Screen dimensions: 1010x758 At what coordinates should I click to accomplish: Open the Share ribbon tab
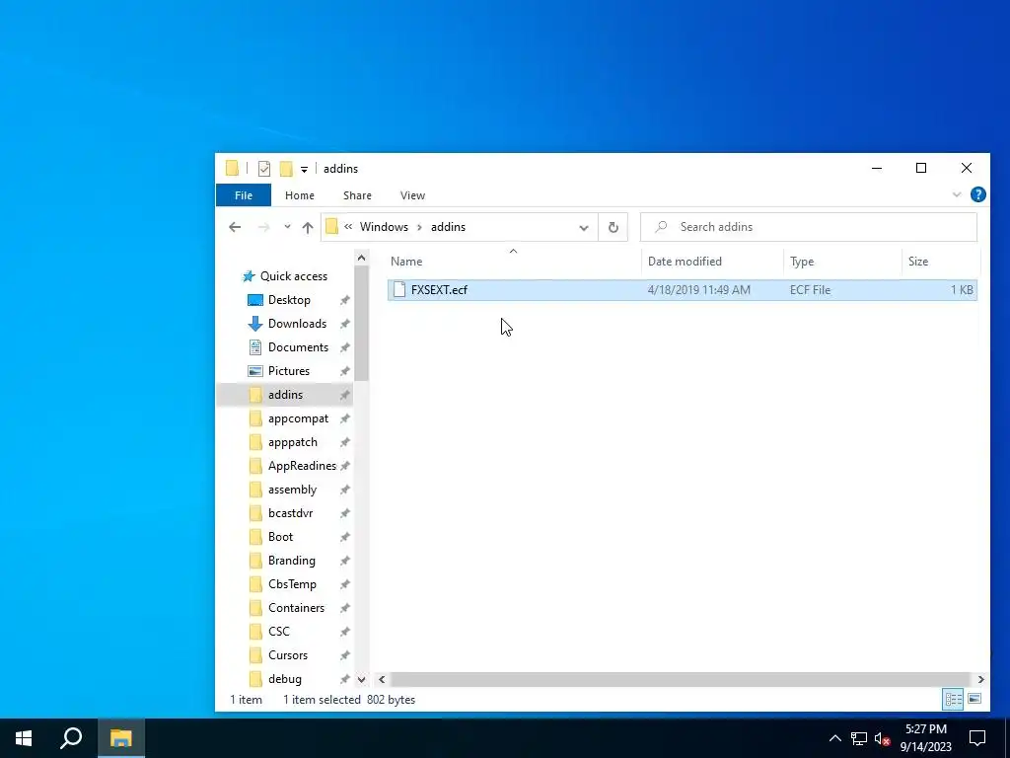tap(357, 195)
